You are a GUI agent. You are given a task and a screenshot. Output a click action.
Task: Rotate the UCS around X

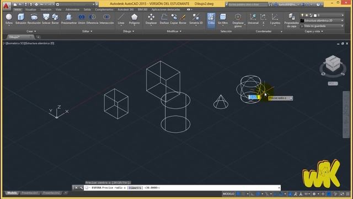tap(263, 19)
